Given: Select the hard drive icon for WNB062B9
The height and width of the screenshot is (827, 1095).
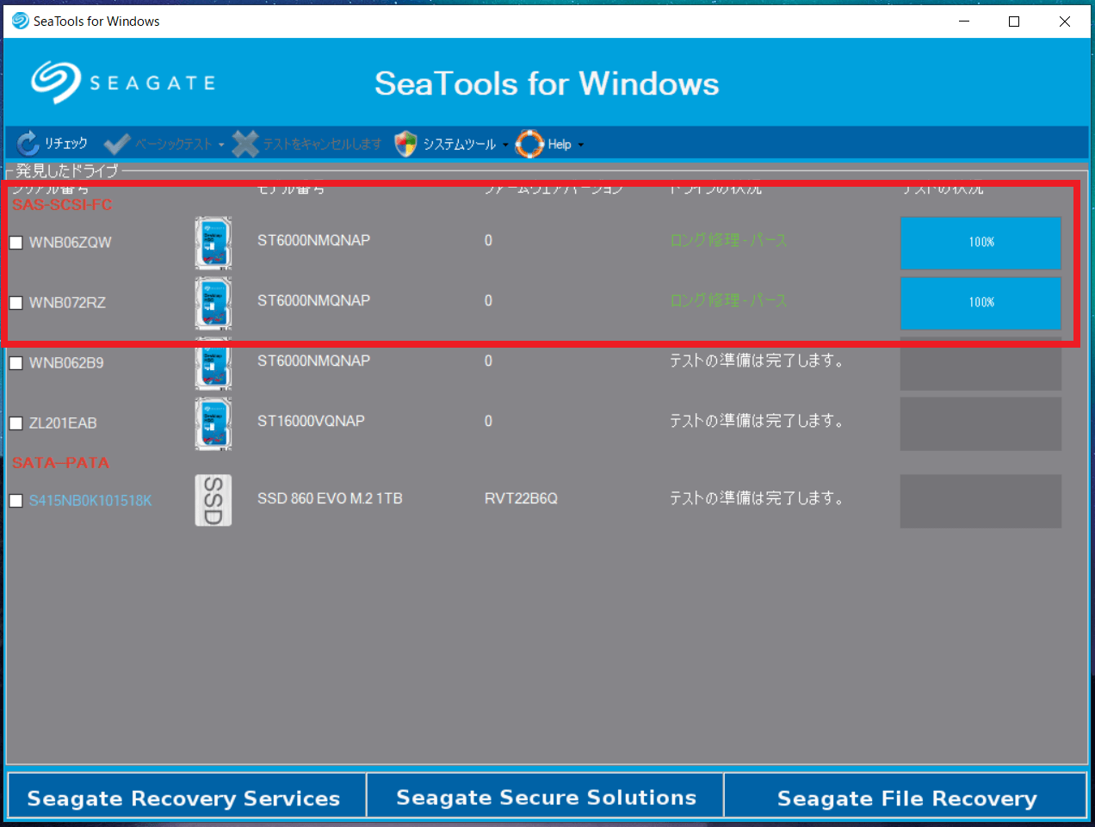Looking at the screenshot, I should [213, 363].
